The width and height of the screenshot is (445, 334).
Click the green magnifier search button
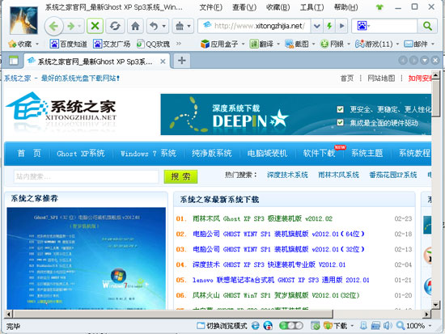point(427,26)
